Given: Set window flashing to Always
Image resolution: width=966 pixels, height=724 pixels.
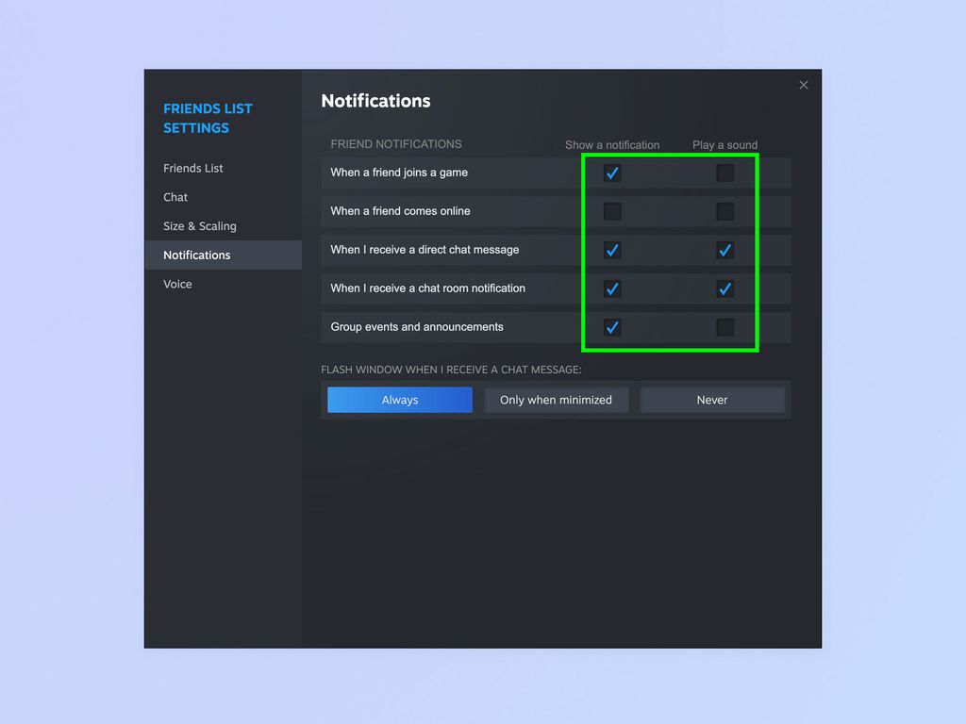Looking at the screenshot, I should [x=398, y=400].
